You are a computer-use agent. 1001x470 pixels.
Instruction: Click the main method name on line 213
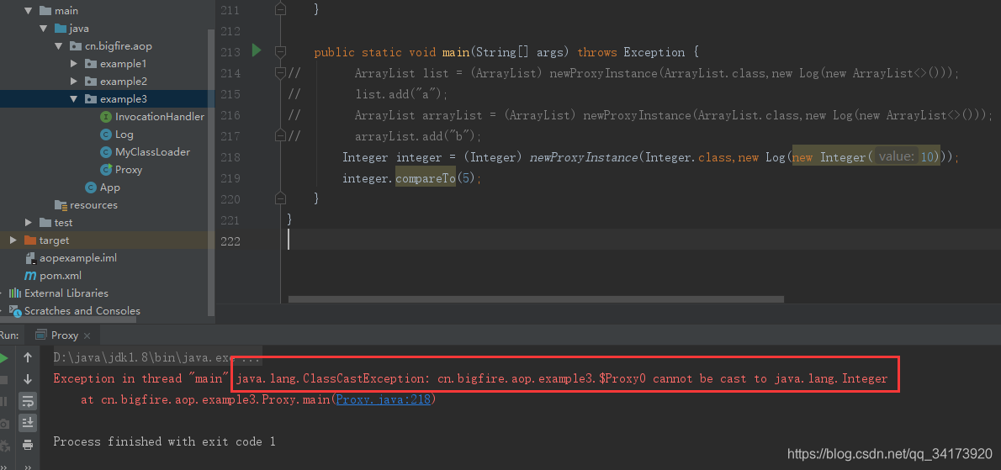pyautogui.click(x=456, y=51)
